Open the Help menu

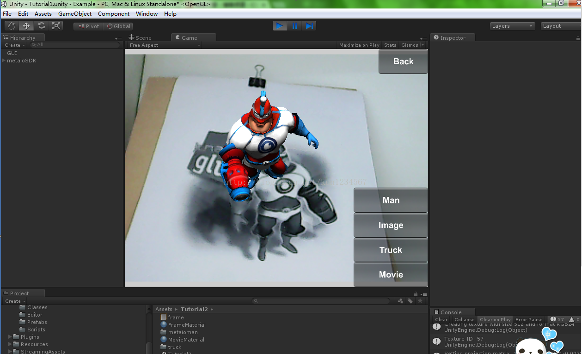pos(170,14)
